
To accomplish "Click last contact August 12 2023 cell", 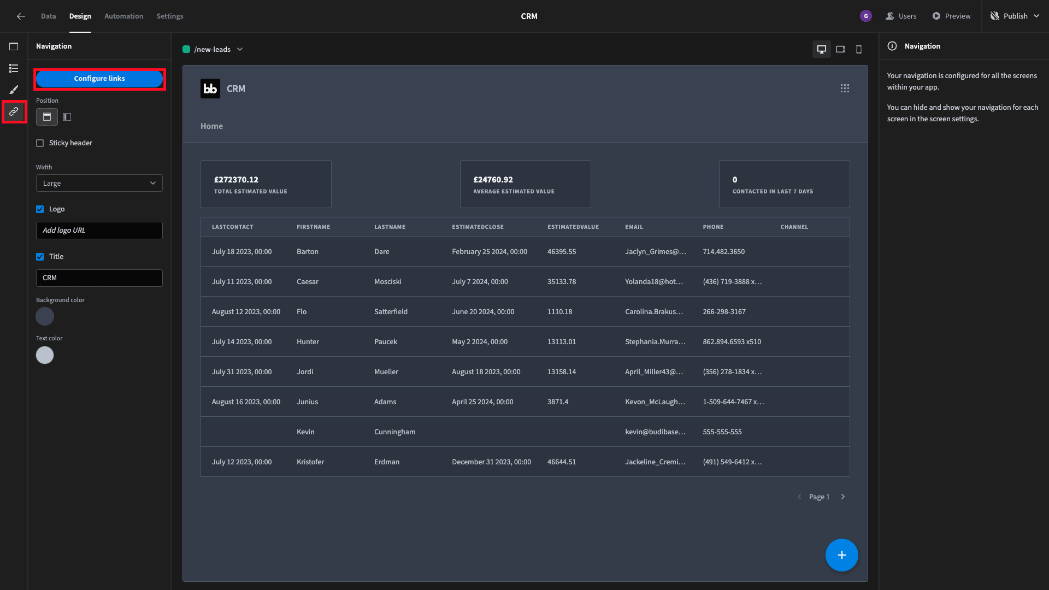I will [246, 312].
